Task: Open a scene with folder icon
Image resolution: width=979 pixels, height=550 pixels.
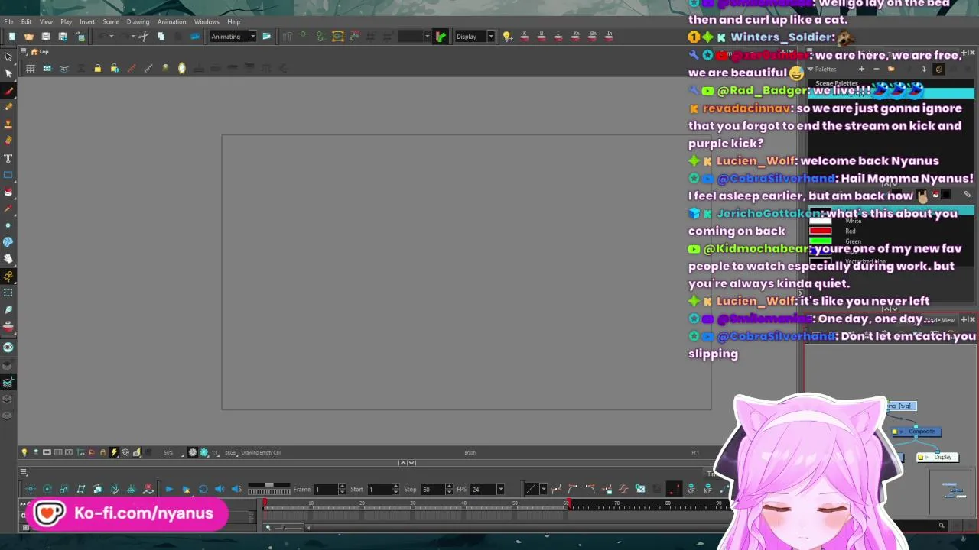Action: coord(28,37)
